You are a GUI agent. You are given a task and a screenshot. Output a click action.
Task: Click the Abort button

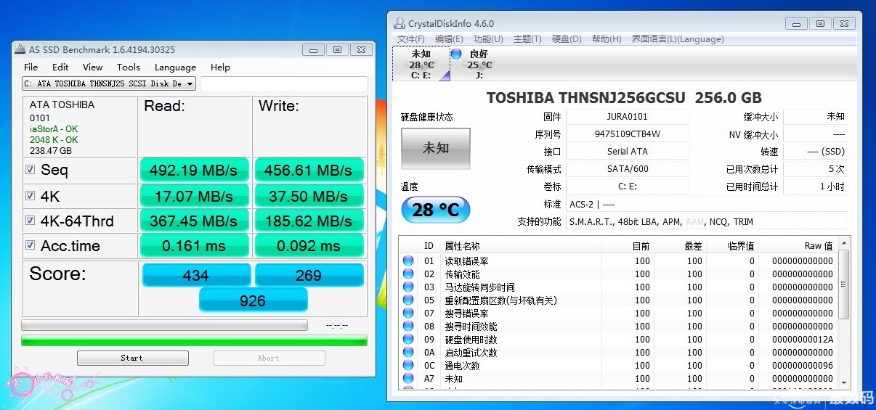pyautogui.click(x=269, y=358)
